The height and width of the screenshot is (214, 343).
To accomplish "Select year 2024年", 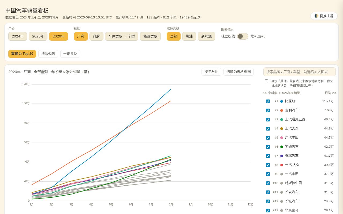I will [x=18, y=36].
